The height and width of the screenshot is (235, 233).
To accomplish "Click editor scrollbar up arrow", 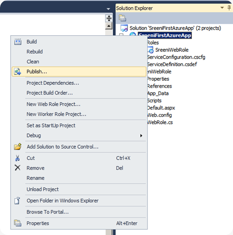I will 109,26.
